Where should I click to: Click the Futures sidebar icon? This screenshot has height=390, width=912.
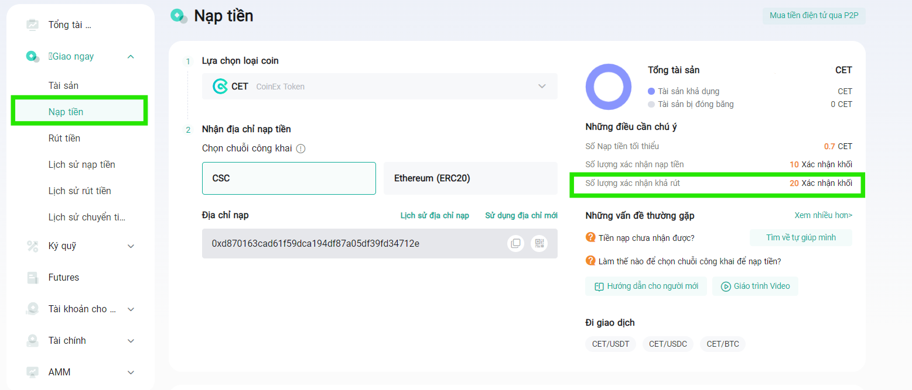pyautogui.click(x=33, y=278)
